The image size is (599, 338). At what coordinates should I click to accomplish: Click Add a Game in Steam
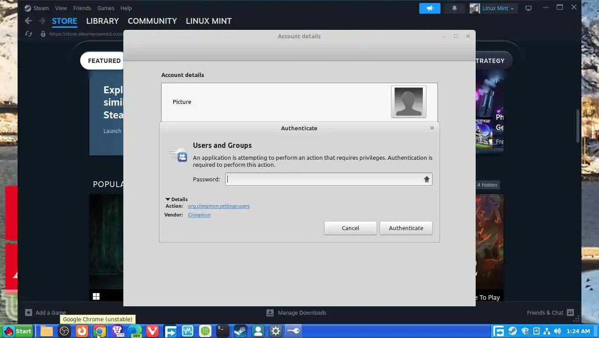point(45,312)
